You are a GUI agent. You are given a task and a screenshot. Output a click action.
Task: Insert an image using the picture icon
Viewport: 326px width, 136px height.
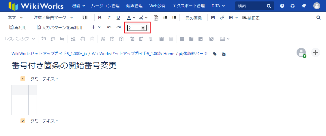(213, 18)
